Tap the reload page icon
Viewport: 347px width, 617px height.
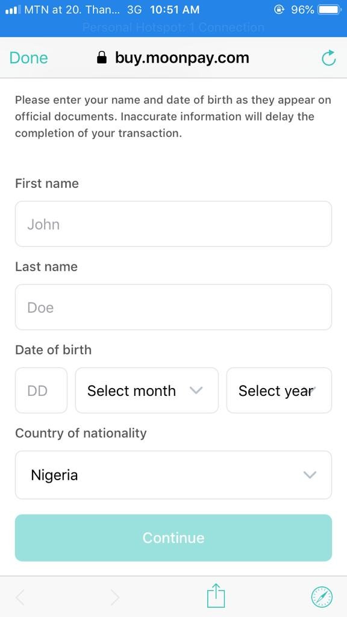(x=328, y=58)
